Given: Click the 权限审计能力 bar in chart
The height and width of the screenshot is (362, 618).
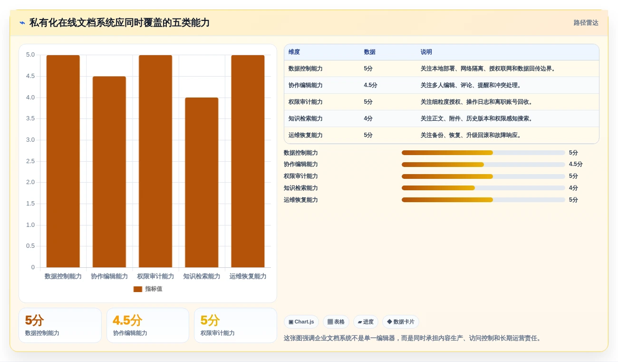Looking at the screenshot, I should (x=155, y=161).
